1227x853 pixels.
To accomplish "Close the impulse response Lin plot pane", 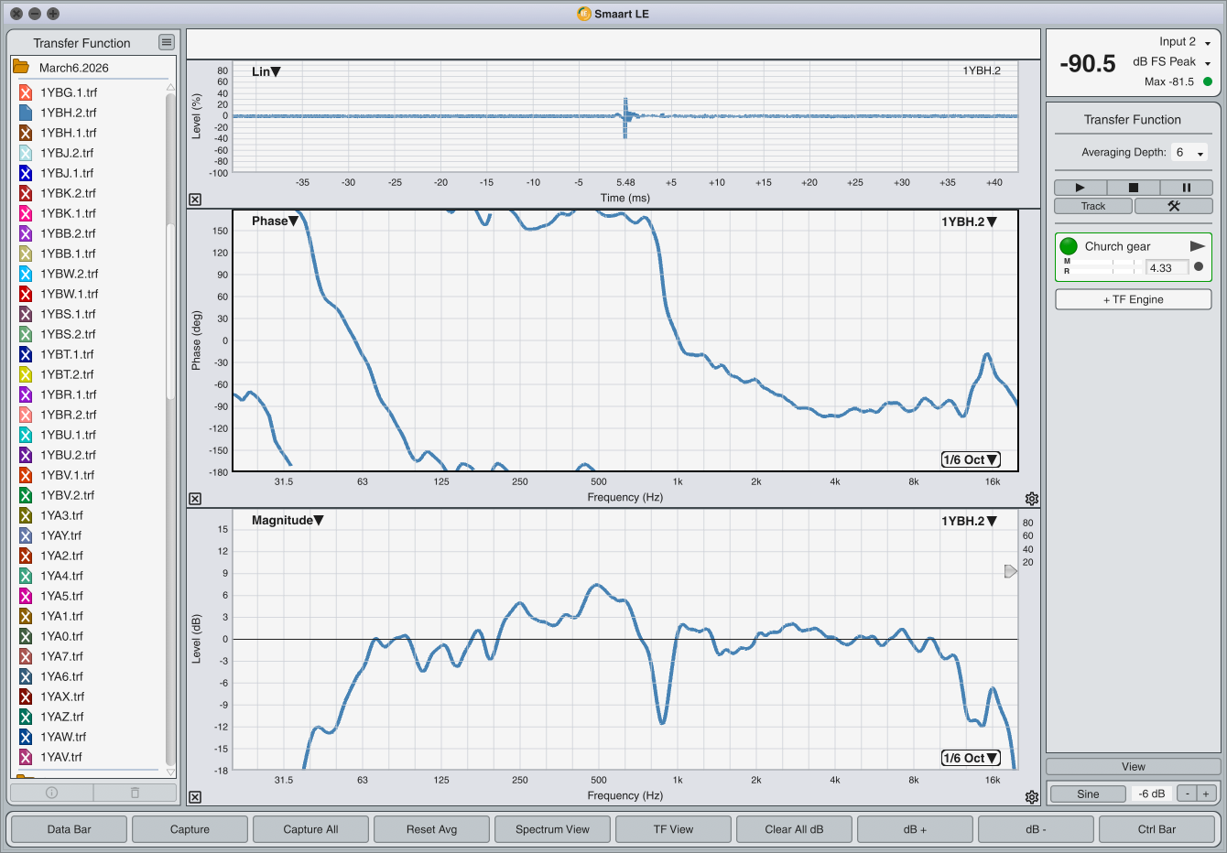I will pyautogui.click(x=195, y=200).
